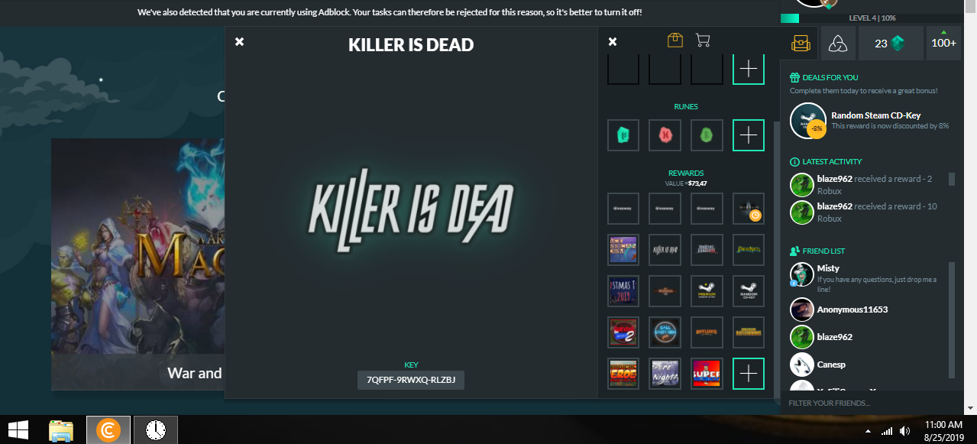Image resolution: width=977 pixels, height=444 pixels.
Task: Open the 23 gems balance
Action: 891,43
